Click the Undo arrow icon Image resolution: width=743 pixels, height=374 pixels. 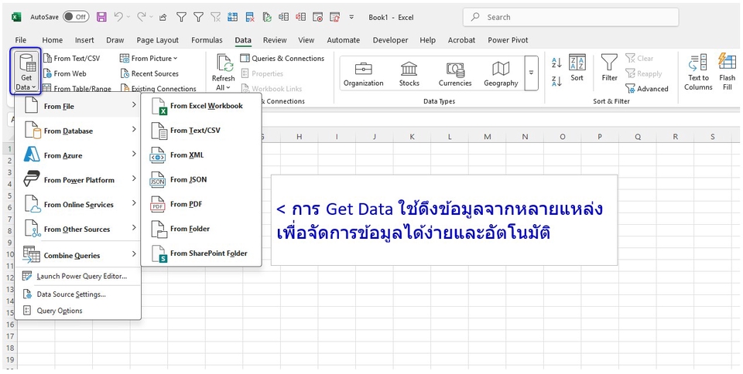(x=118, y=17)
